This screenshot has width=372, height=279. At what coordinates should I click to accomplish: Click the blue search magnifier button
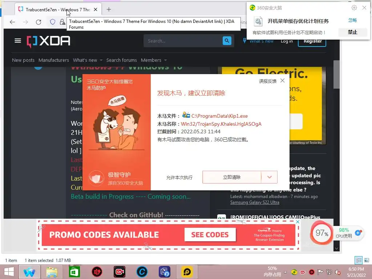click(227, 41)
